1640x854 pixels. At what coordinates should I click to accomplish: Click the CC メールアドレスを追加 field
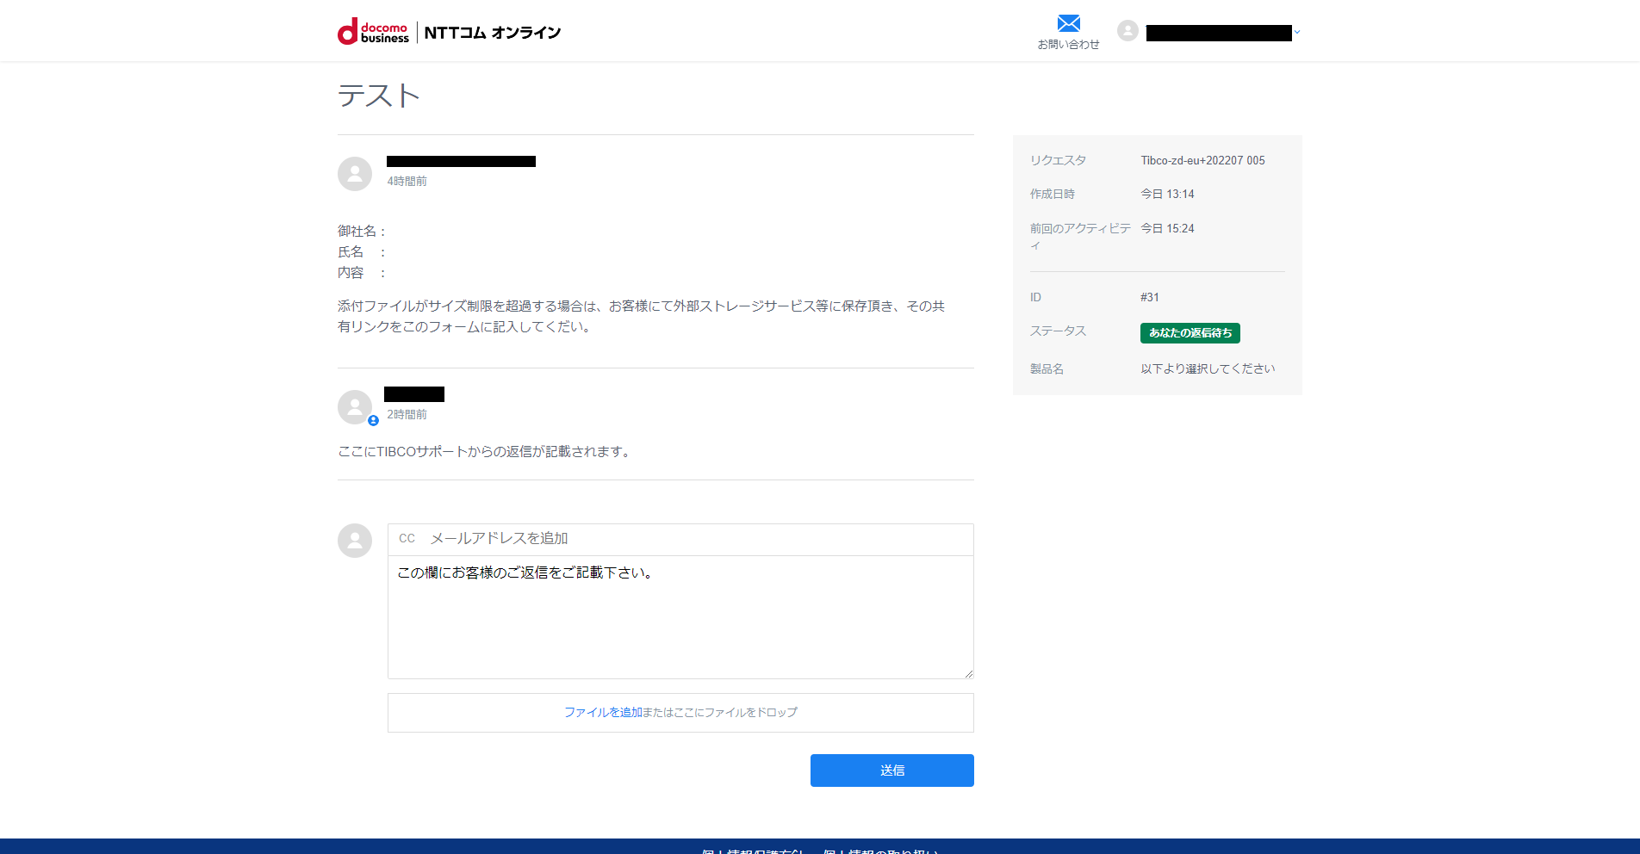680,540
